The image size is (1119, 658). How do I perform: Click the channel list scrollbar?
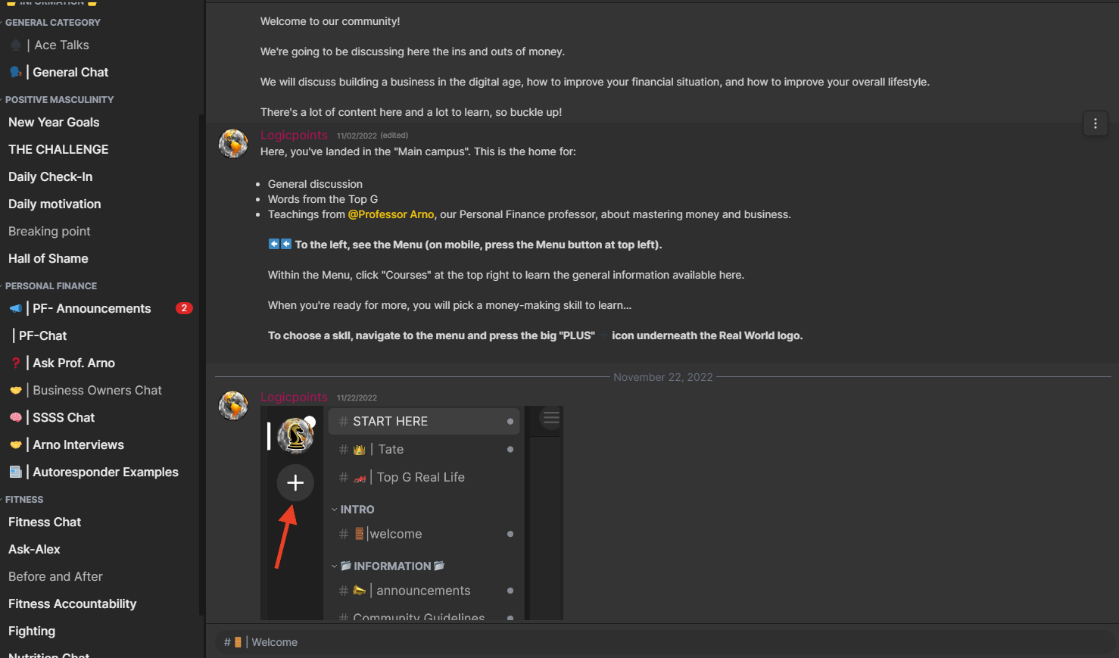[201, 363]
